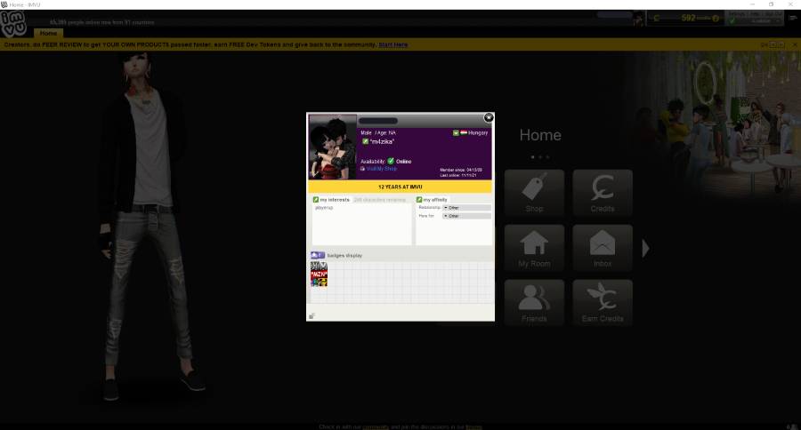
Task: Click the Male / Age: NA text
Action: pos(378,132)
